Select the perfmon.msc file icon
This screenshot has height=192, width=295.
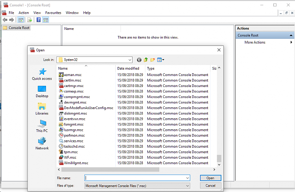click(61, 135)
